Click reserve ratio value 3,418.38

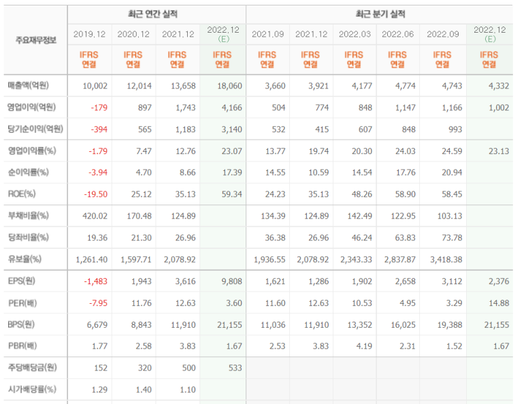(446, 260)
